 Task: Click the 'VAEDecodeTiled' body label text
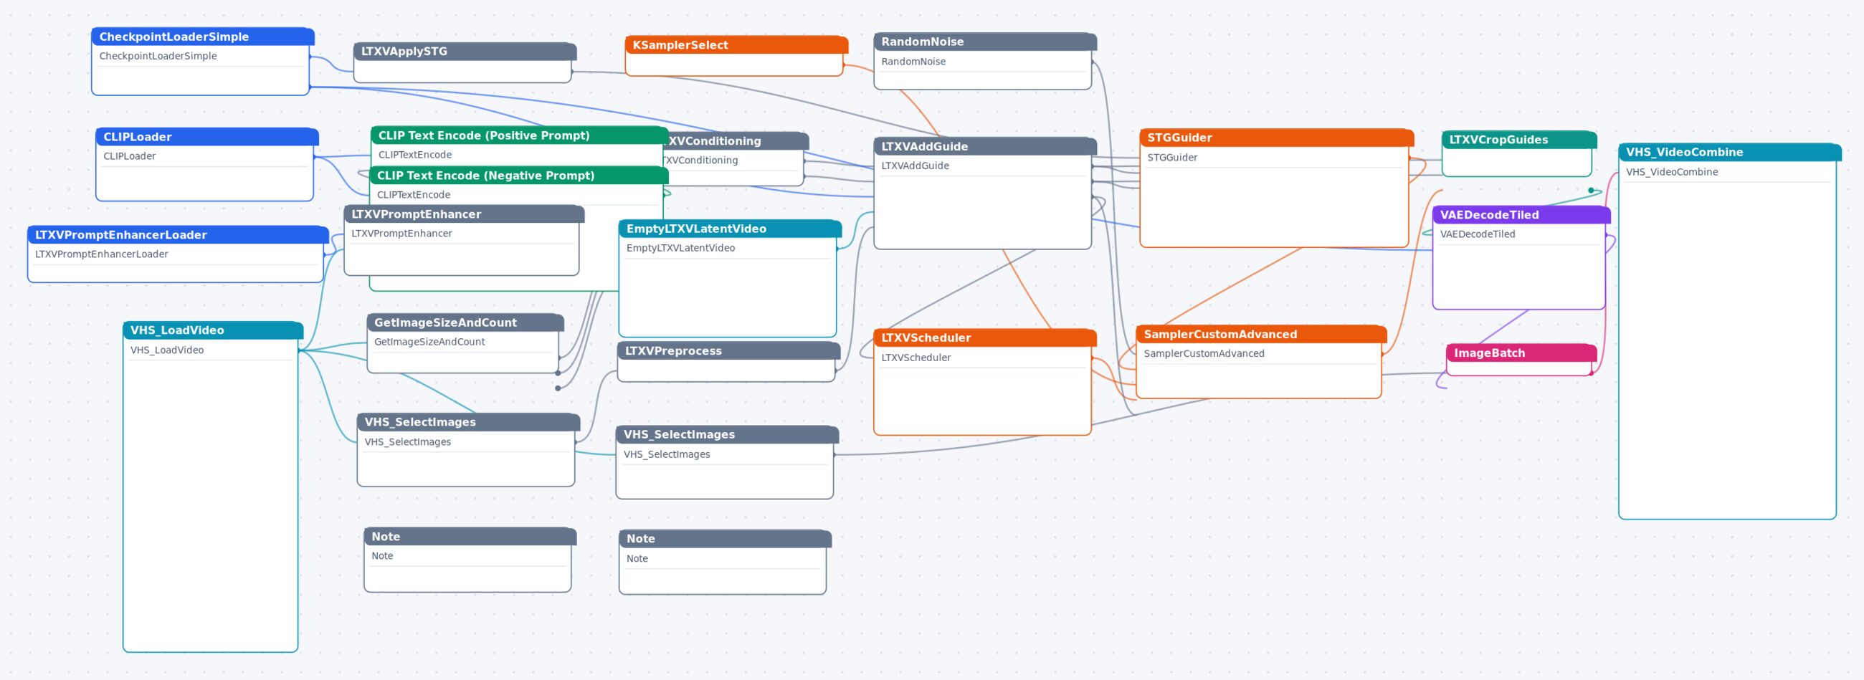click(x=1477, y=234)
